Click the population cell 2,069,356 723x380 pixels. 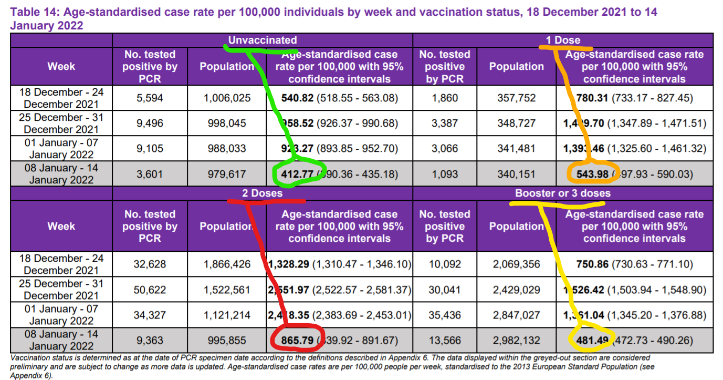click(x=516, y=264)
